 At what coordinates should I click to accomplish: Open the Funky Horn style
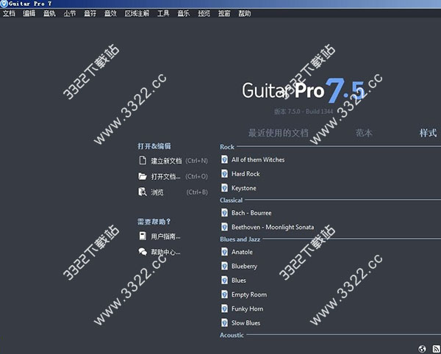coord(247,308)
